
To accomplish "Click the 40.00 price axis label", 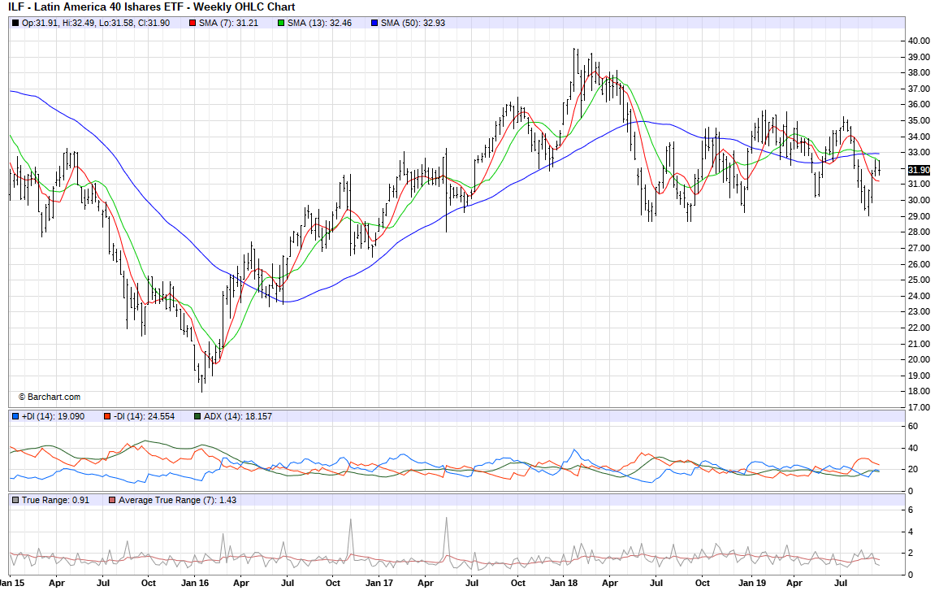I will pos(919,41).
